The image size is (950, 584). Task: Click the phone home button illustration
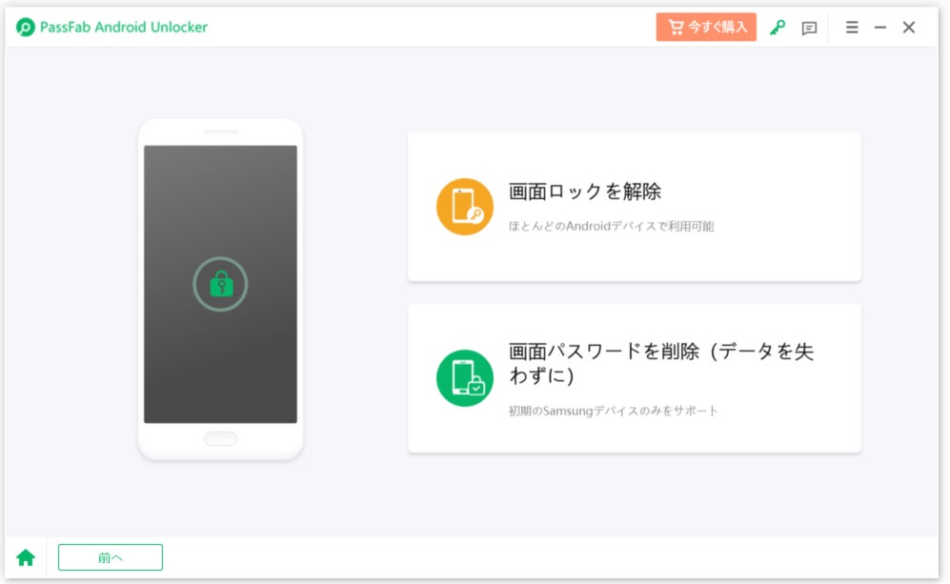click(x=220, y=438)
